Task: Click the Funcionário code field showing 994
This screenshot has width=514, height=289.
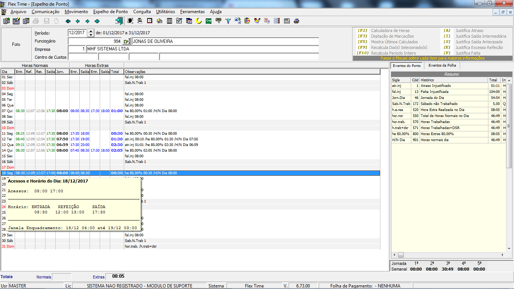Action: pos(95,41)
